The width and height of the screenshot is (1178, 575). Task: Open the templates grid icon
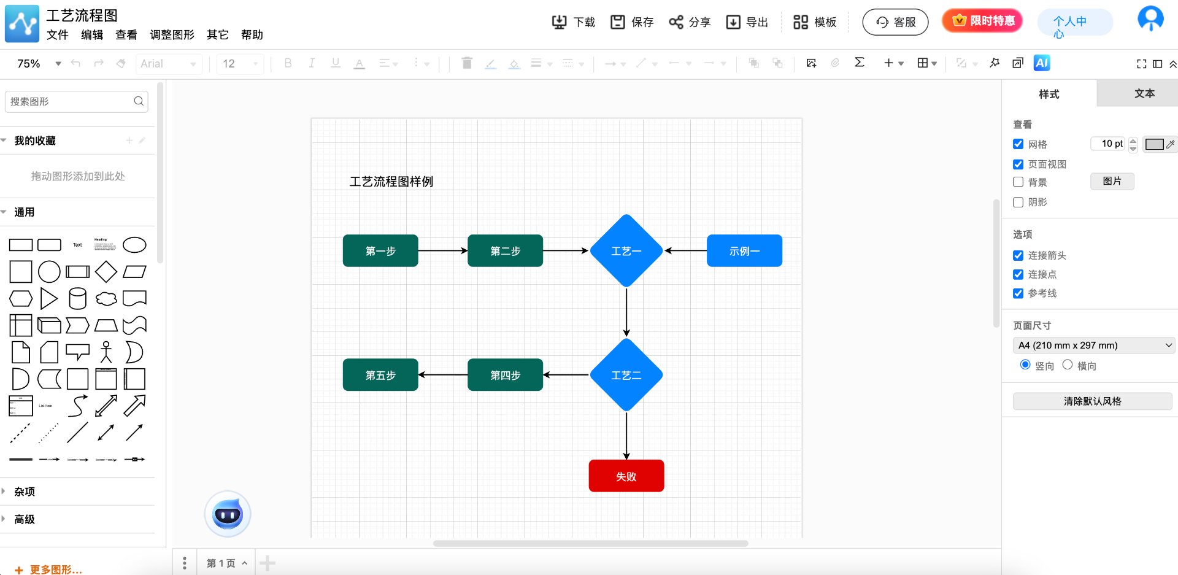(800, 22)
